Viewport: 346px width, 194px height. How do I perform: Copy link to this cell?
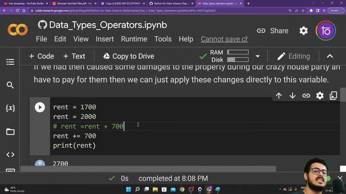tap(306, 96)
